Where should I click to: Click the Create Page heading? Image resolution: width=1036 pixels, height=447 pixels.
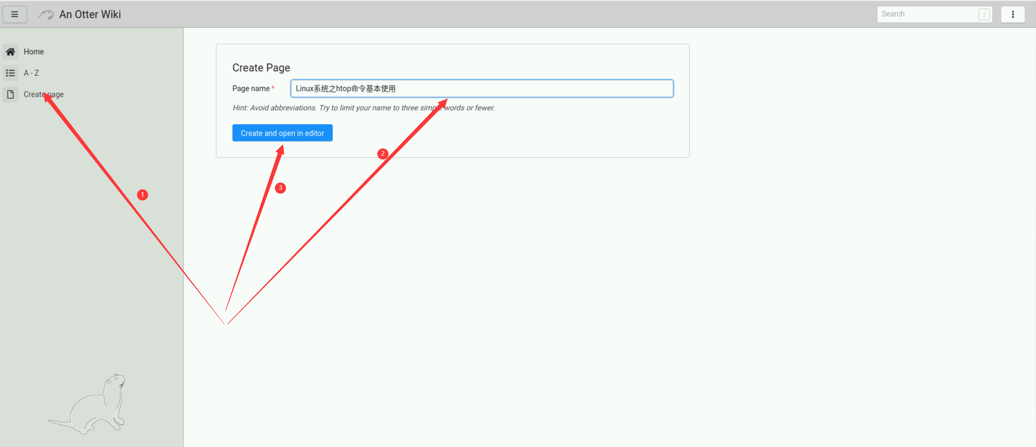(x=261, y=68)
